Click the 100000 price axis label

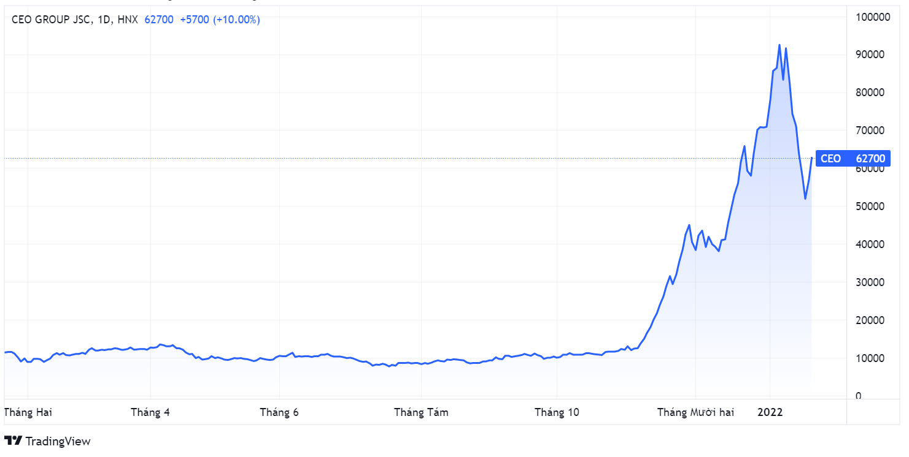[872, 17]
